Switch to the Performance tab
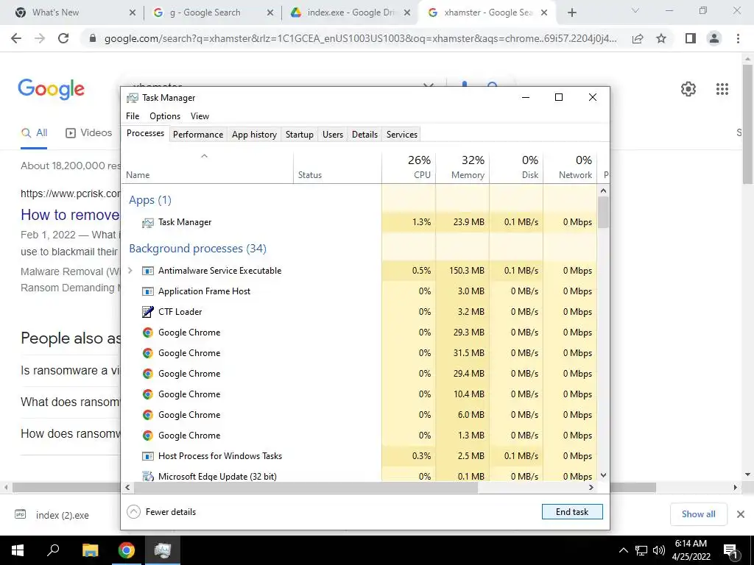 tap(198, 135)
